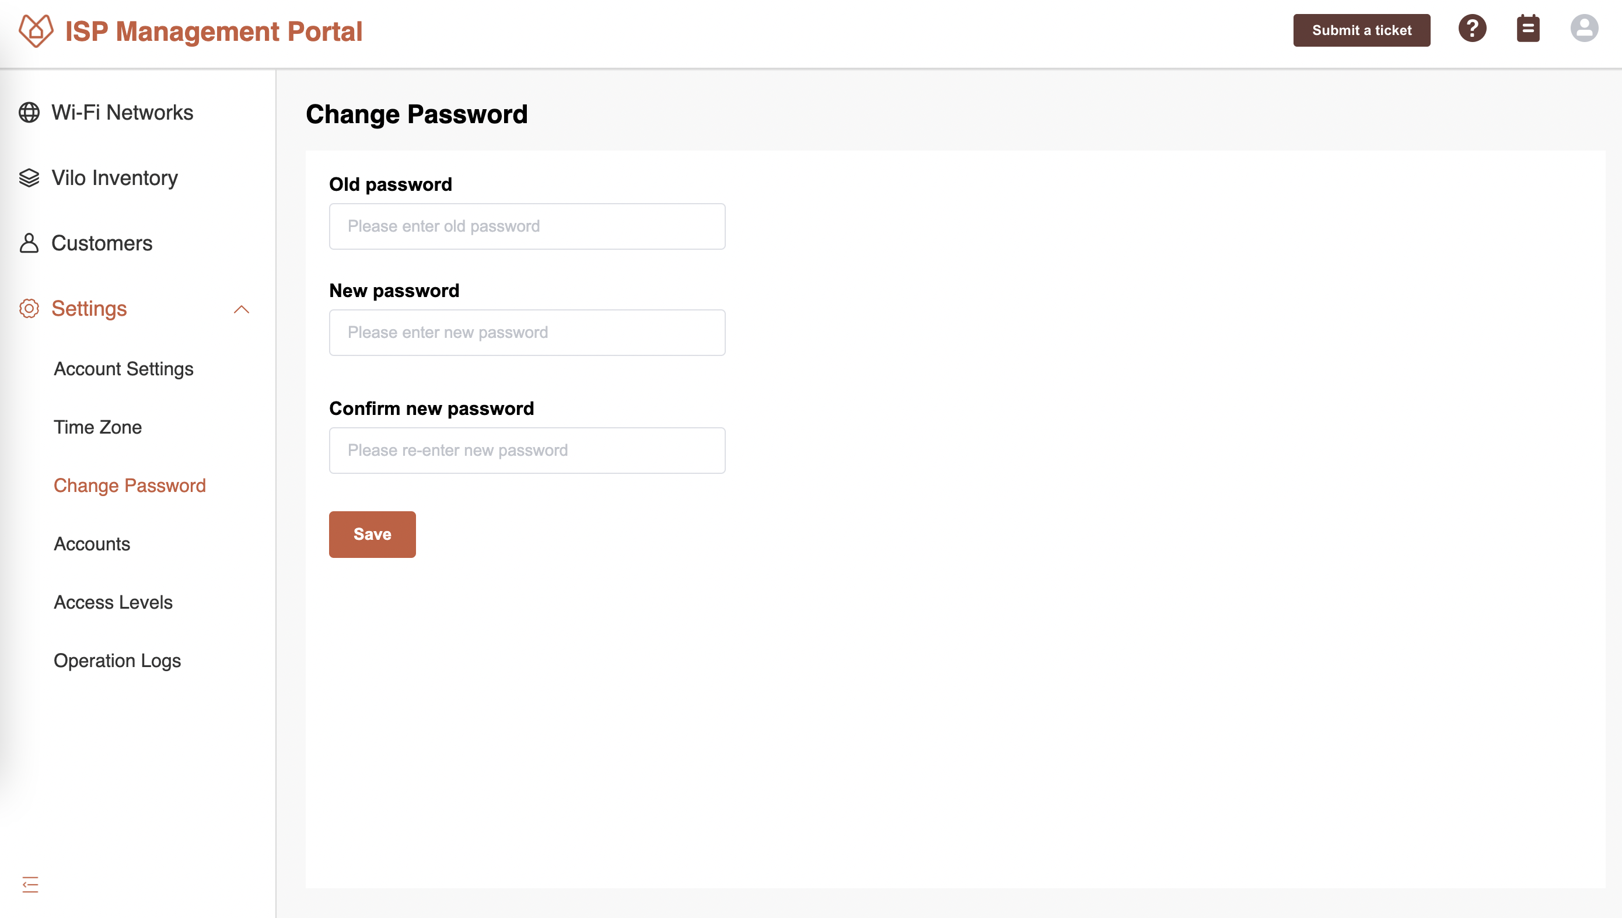1622x918 pixels.
Task: Collapse the Settings section chevron
Action: (x=242, y=309)
